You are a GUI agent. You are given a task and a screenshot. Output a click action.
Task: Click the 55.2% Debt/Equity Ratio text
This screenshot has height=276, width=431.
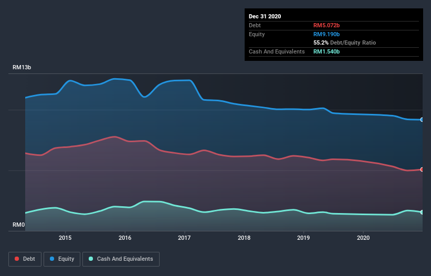click(x=345, y=43)
